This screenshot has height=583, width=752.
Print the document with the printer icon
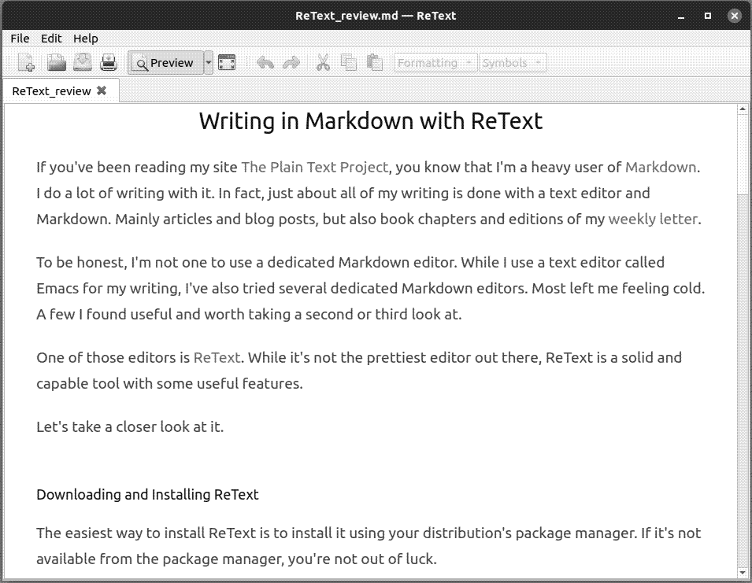[x=109, y=63]
